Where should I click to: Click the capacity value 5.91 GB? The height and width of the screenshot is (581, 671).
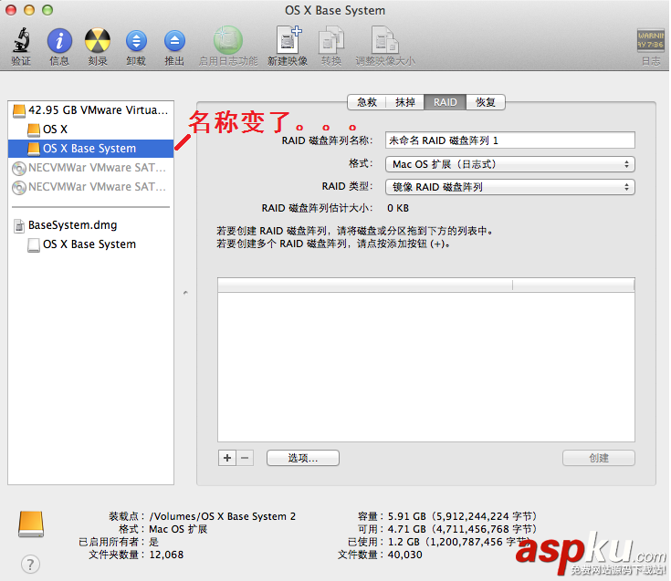[406, 516]
